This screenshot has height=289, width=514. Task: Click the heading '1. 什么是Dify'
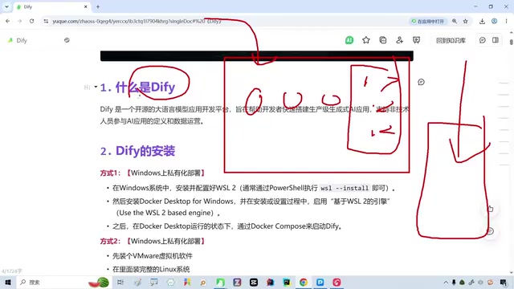pyautogui.click(x=137, y=88)
